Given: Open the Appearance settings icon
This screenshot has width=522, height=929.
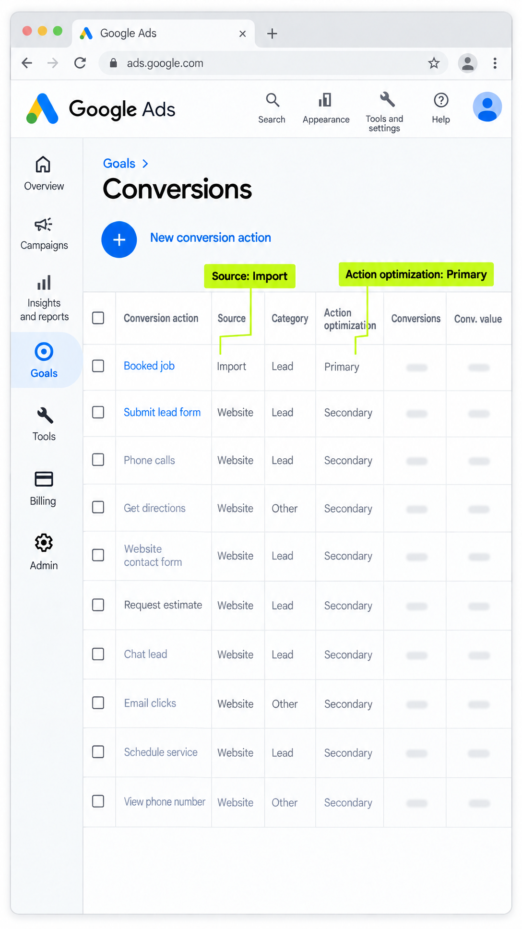Looking at the screenshot, I should click(x=326, y=108).
